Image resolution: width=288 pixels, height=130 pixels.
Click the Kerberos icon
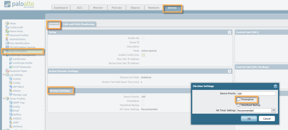click(11, 126)
